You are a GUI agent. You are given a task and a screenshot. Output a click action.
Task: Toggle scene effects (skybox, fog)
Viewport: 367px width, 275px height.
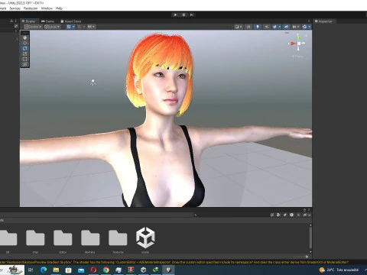click(x=274, y=27)
